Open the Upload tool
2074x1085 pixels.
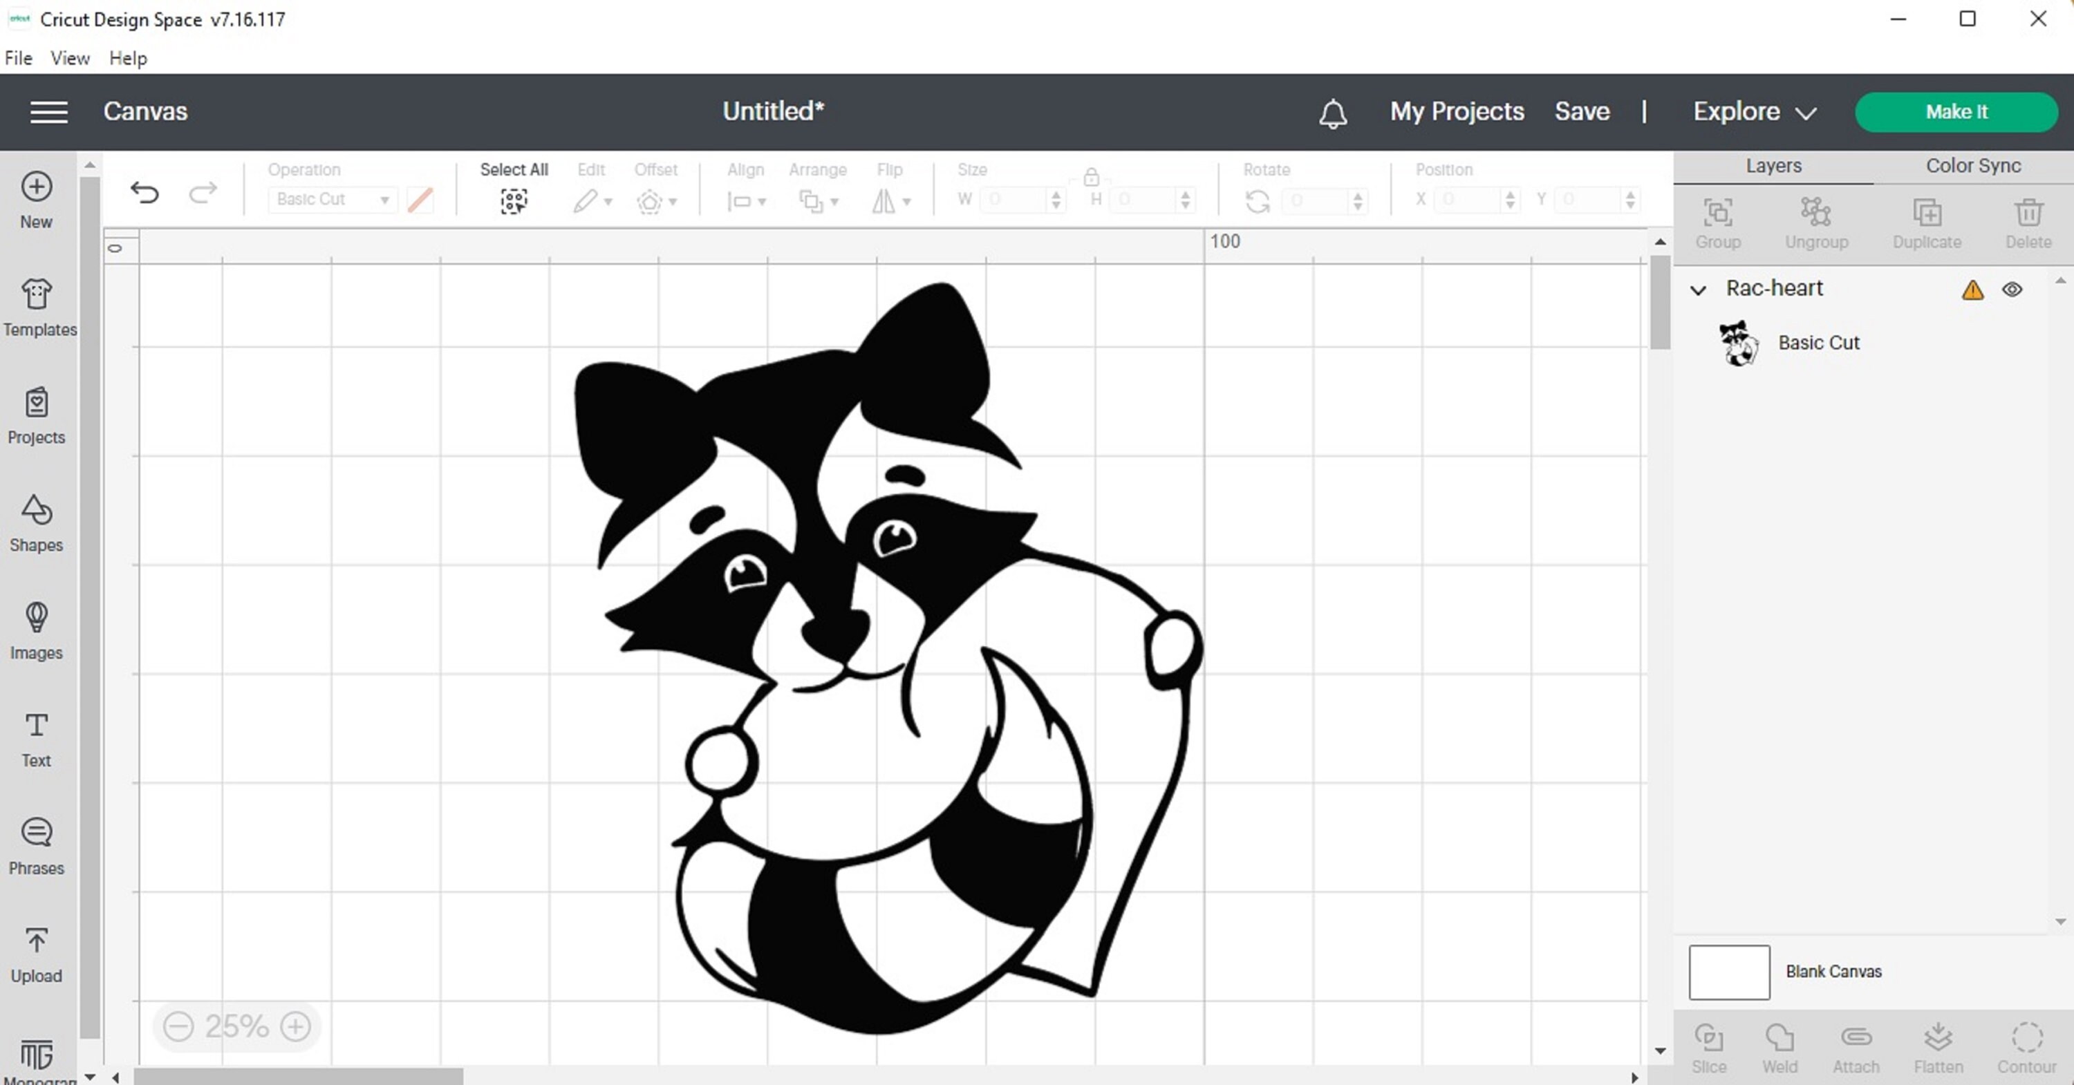point(35,954)
